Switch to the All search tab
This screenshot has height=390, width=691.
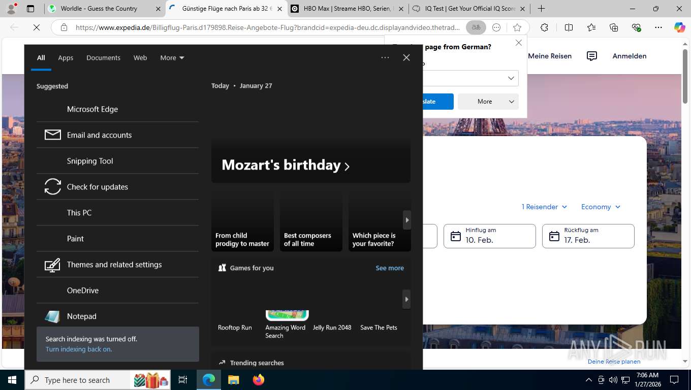click(x=41, y=58)
